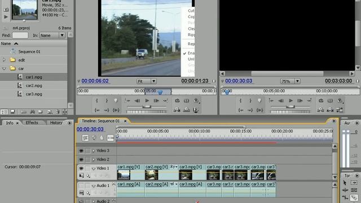This screenshot has width=361, height=203.
Task: Toggle Safe Margins in Source monitor
Action: (186, 100)
